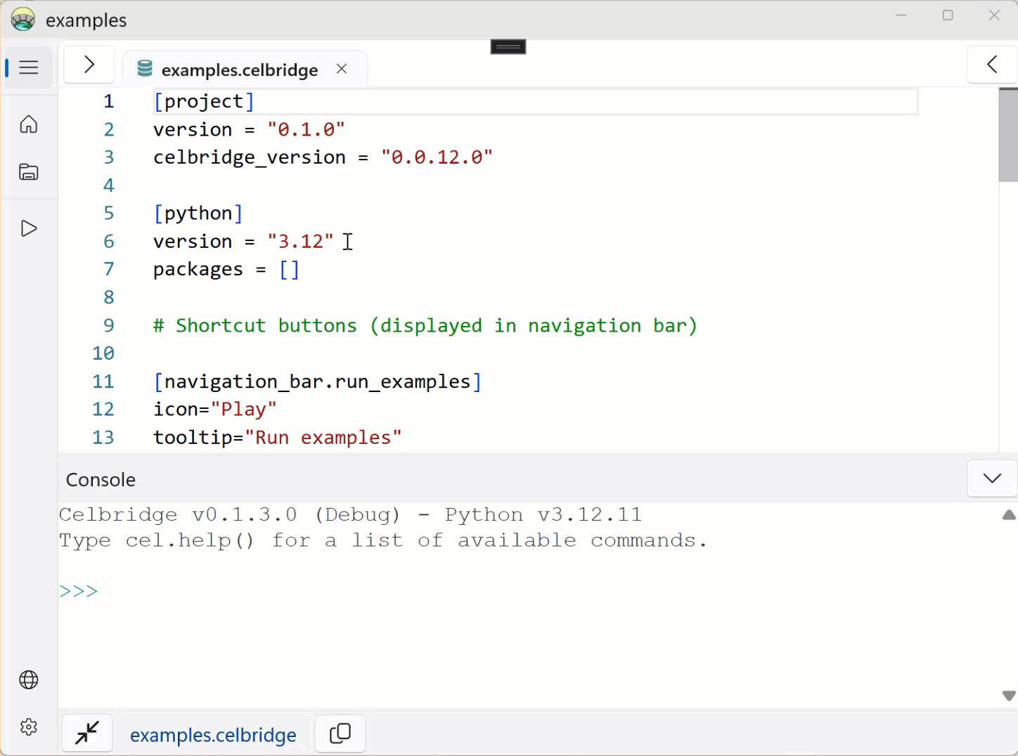Viewport: 1018px width, 756px height.
Task: Copy resource key button in status bar
Action: point(340,734)
